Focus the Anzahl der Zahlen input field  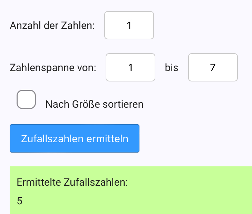click(129, 25)
